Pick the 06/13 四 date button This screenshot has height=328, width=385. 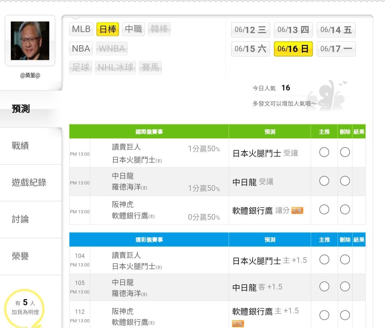[x=293, y=30]
